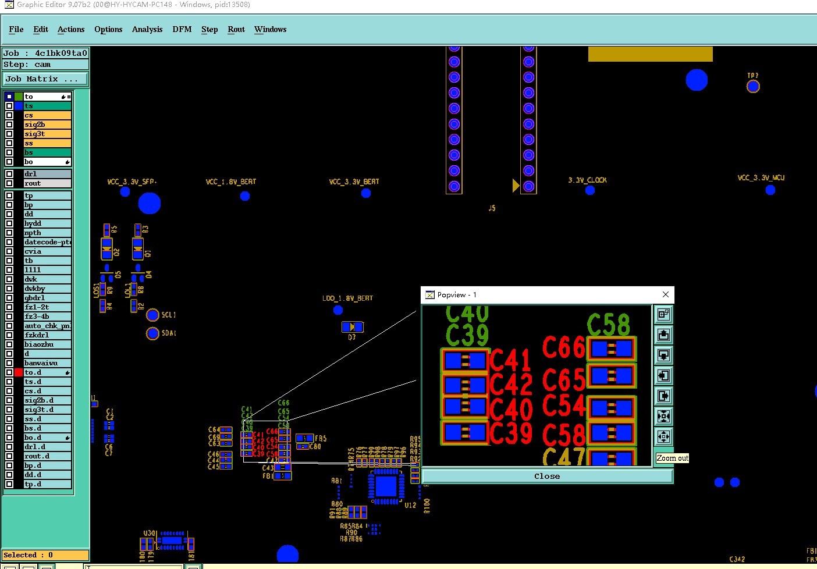Select the 'rout.d' layer name
The height and width of the screenshot is (569, 817).
[47, 456]
